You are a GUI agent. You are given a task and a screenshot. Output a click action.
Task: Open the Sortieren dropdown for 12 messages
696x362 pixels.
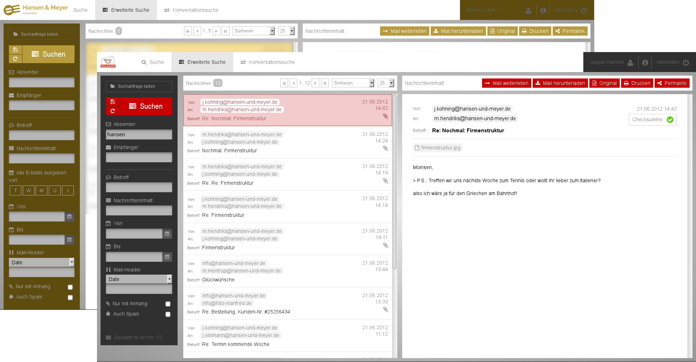pyautogui.click(x=353, y=83)
